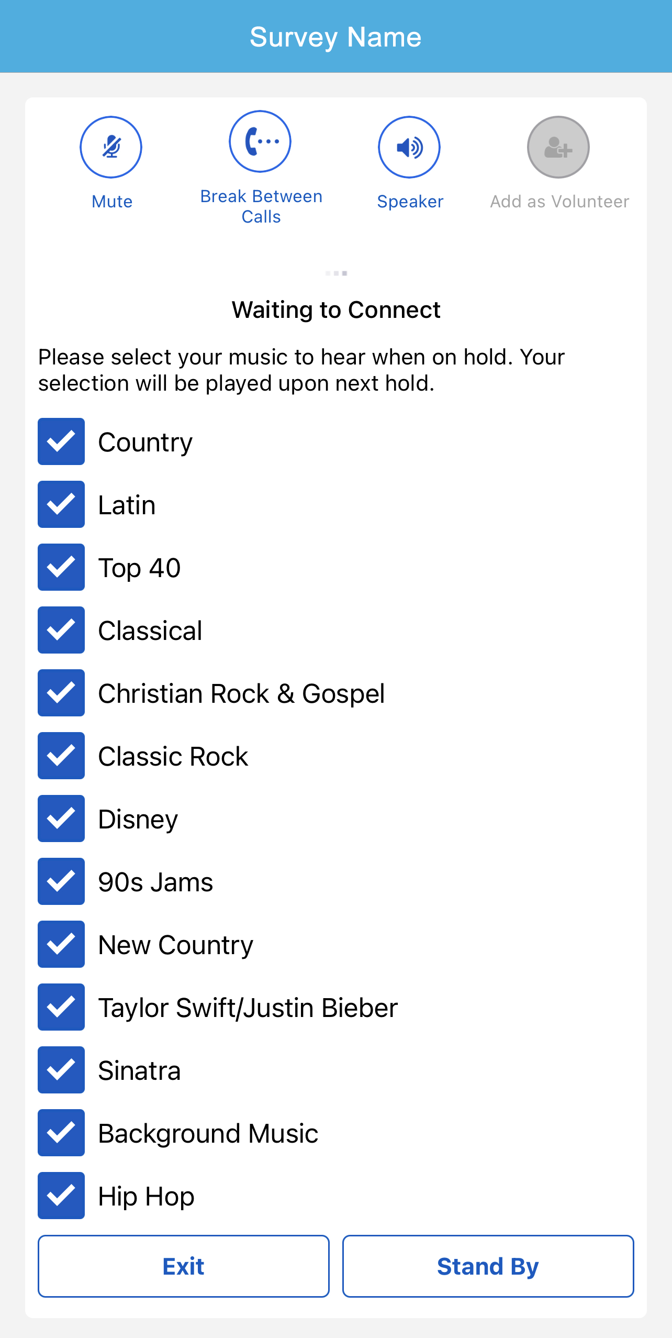Disable the Classic Rock checkbox
This screenshot has width=672, height=1338.
[x=61, y=756]
